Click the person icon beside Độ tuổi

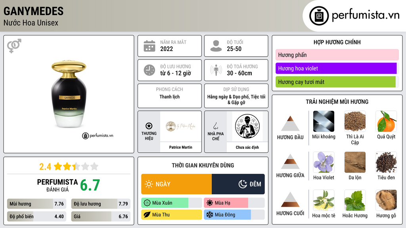(x=216, y=46)
